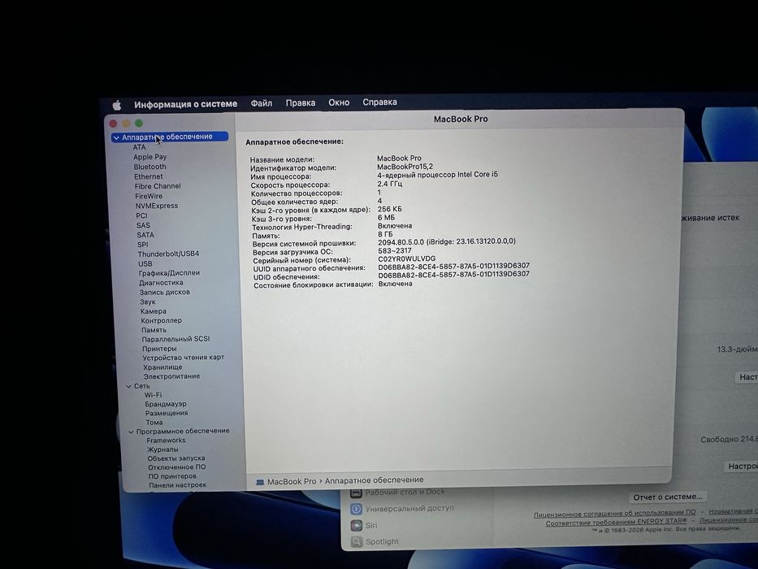Open the Информация о системе app menu
The image size is (758, 569).
[185, 104]
